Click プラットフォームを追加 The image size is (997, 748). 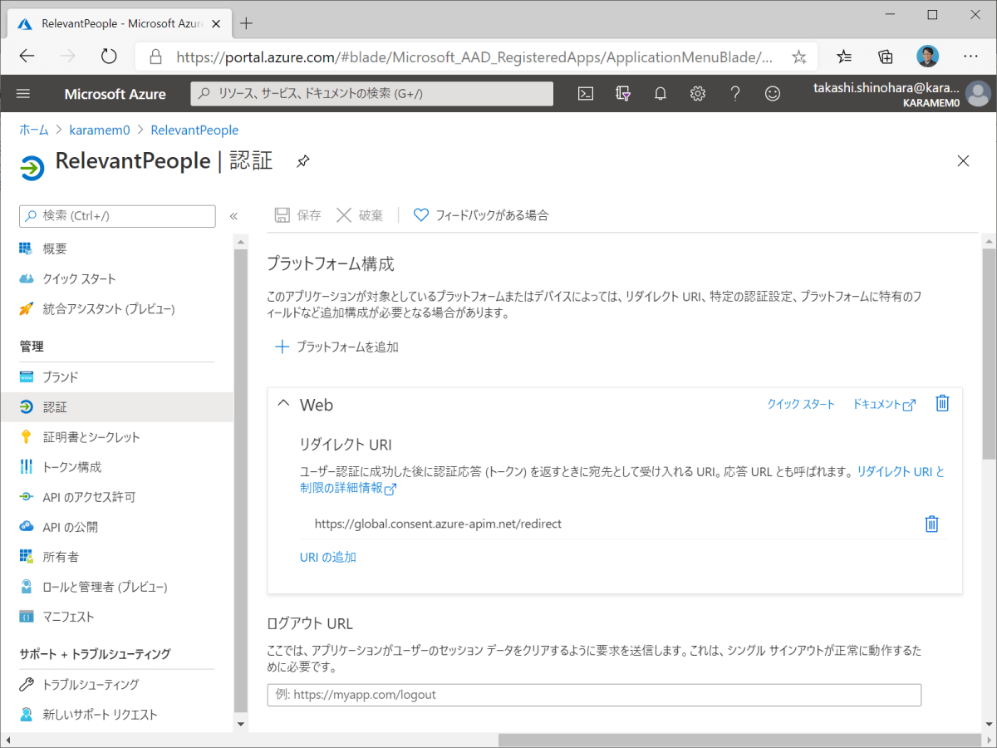(x=336, y=347)
